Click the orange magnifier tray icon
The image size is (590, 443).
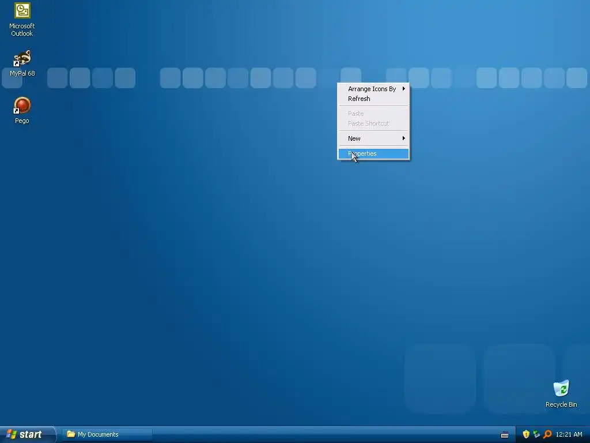click(547, 434)
